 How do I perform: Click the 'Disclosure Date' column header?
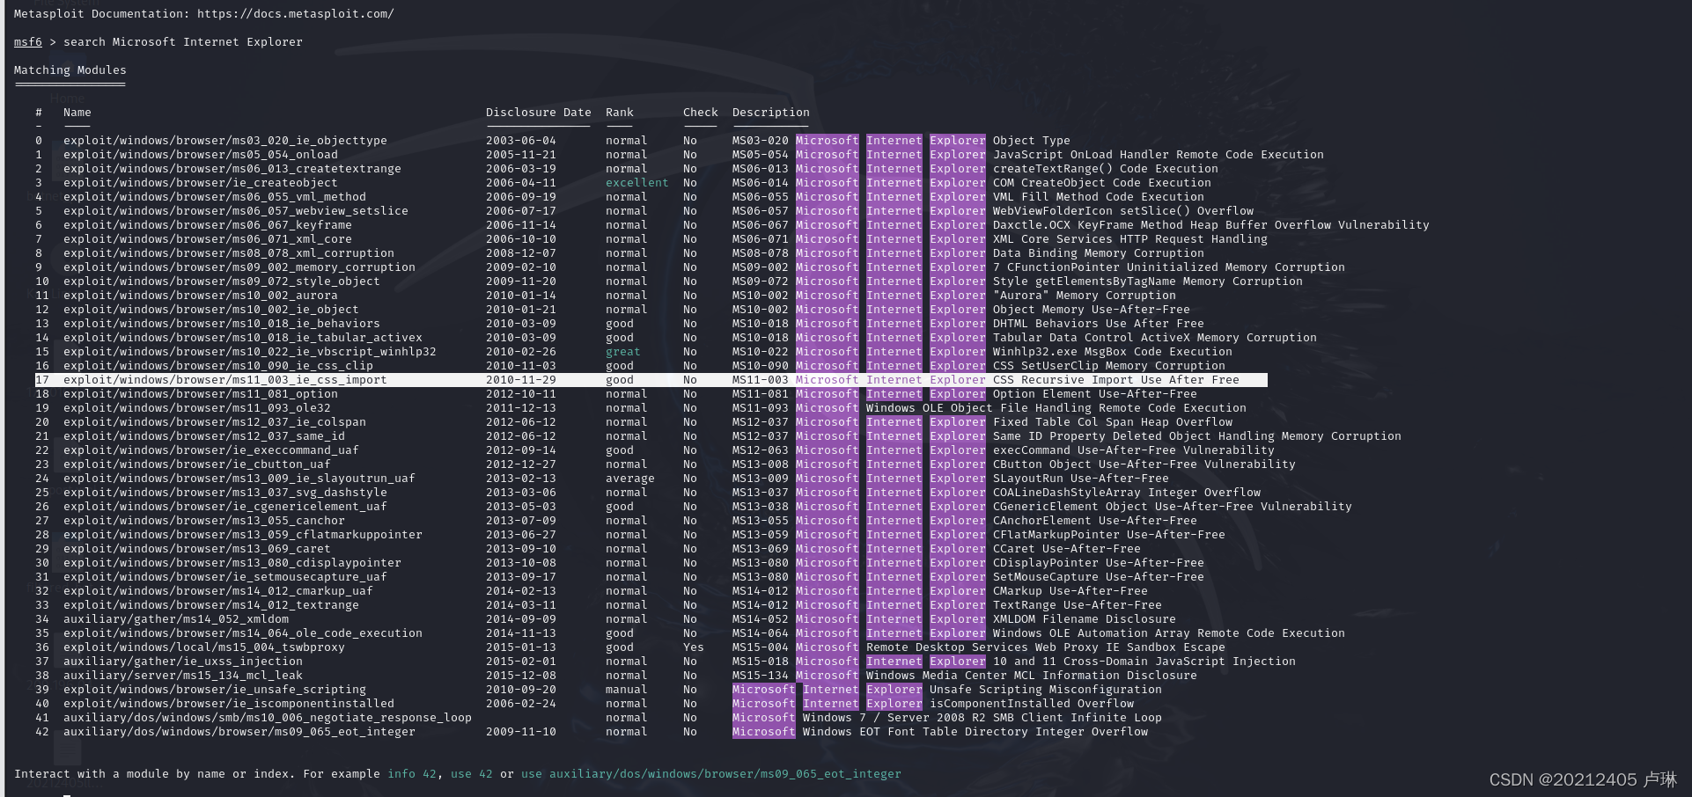pos(539,113)
